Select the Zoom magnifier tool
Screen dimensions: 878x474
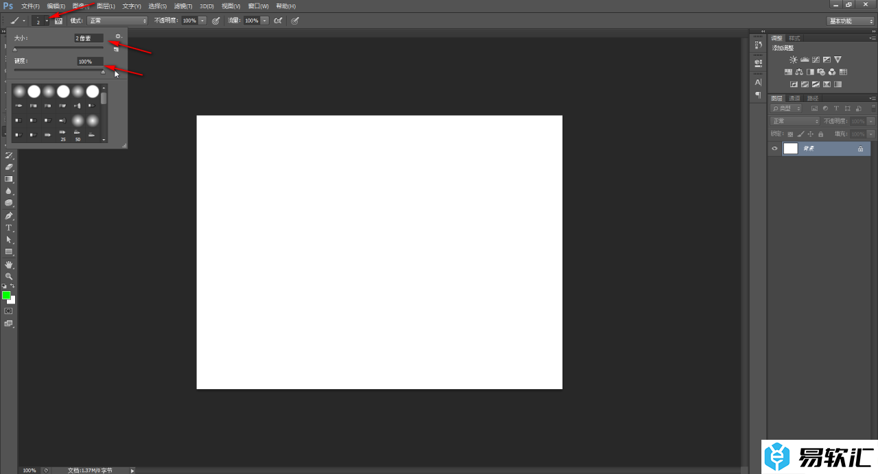[x=9, y=276]
